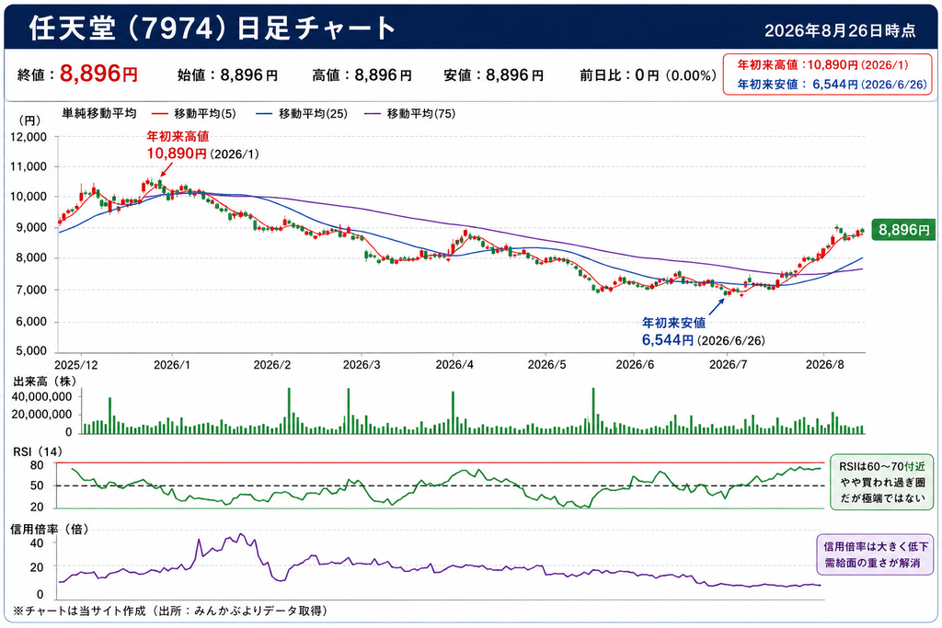Click 年初来安値 6,544円 in the summary box
The image size is (942, 628).
point(832,84)
